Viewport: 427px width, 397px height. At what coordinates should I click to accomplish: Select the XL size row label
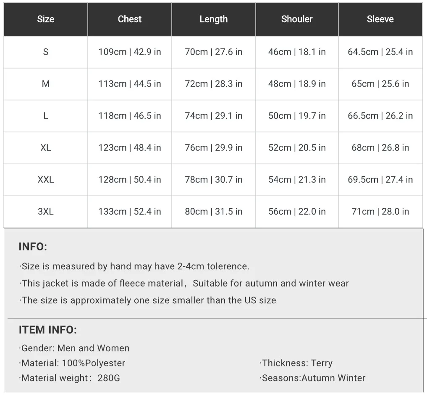pos(46,148)
